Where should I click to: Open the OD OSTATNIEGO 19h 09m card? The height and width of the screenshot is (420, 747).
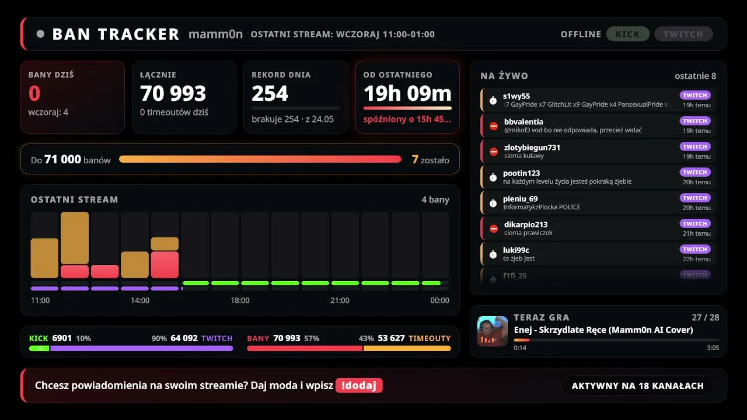(x=407, y=97)
